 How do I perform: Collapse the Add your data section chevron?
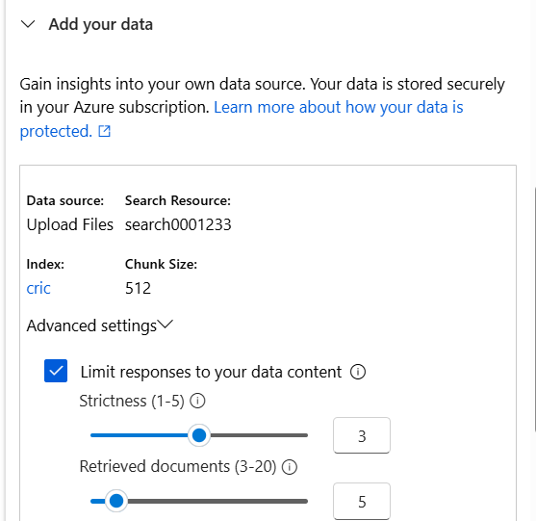pyautogui.click(x=28, y=25)
